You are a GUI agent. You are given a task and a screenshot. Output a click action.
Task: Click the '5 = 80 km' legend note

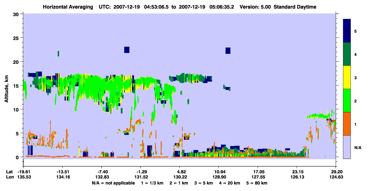tap(257, 183)
